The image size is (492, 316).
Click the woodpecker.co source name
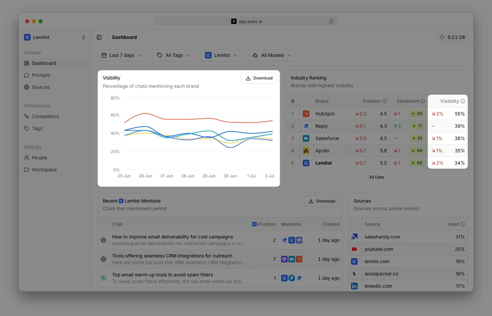pyautogui.click(x=381, y=274)
